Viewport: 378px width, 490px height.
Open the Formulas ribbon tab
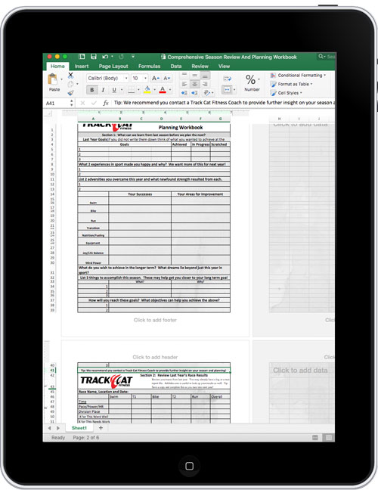pyautogui.click(x=150, y=67)
